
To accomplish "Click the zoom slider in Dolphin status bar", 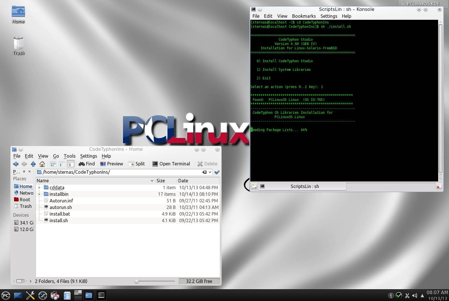I will click(x=155, y=281).
